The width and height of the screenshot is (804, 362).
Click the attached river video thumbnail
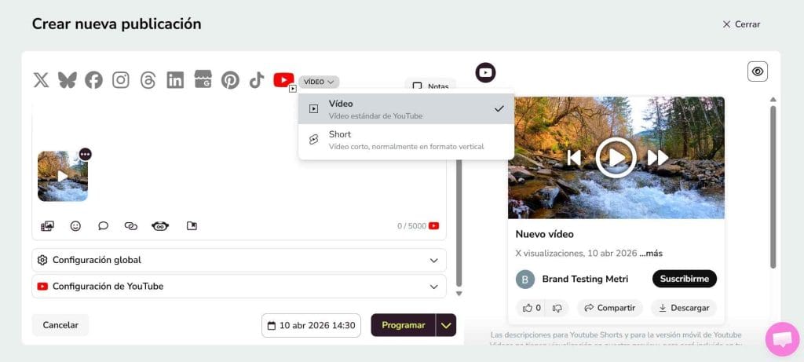click(x=63, y=177)
